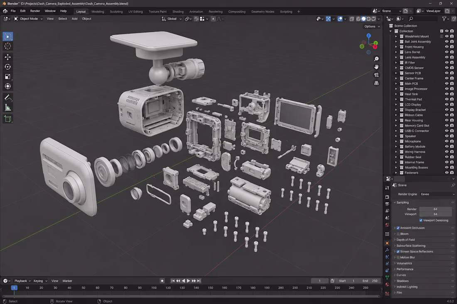This screenshot has width=457, height=304.
Task: Hide the Lens Barrel collection
Action: pyautogui.click(x=447, y=52)
